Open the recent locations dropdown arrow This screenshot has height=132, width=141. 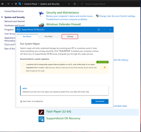pyautogui.click(x=12, y=4)
